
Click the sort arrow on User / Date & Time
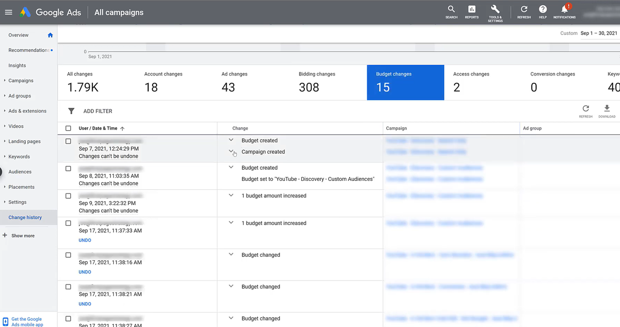click(x=122, y=128)
